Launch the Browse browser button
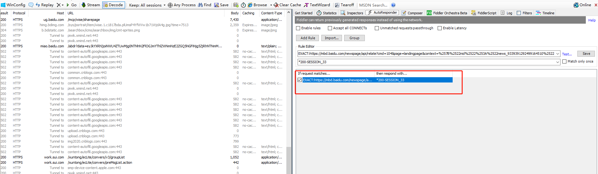The width and height of the screenshot is (598, 174). [x=257, y=5]
